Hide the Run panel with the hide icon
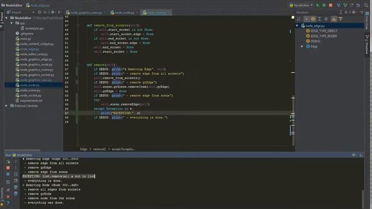The image size is (372, 209). (x=361, y=155)
